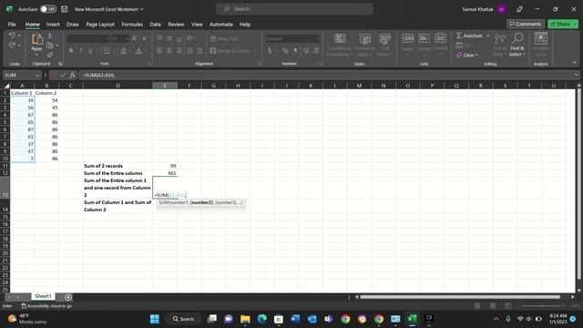Expand the formula bar
This screenshot has height=328, width=583.
pos(576,75)
